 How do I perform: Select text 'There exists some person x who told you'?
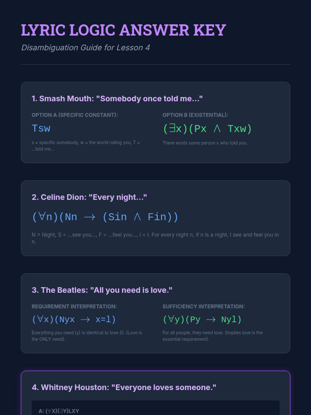205,143
